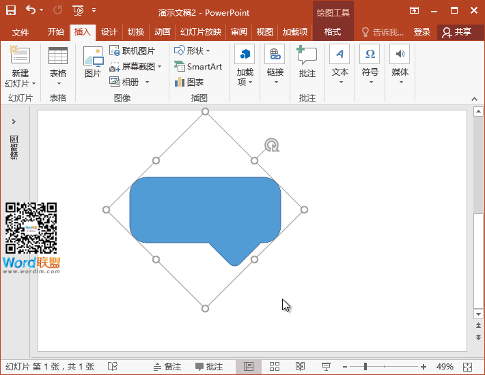Click the top sizing handle of the shape
This screenshot has width=485, height=375.
click(205, 111)
